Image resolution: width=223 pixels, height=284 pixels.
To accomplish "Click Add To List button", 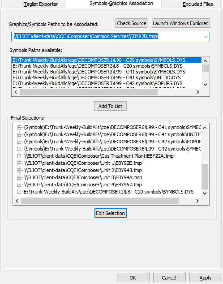I will [110, 106].
